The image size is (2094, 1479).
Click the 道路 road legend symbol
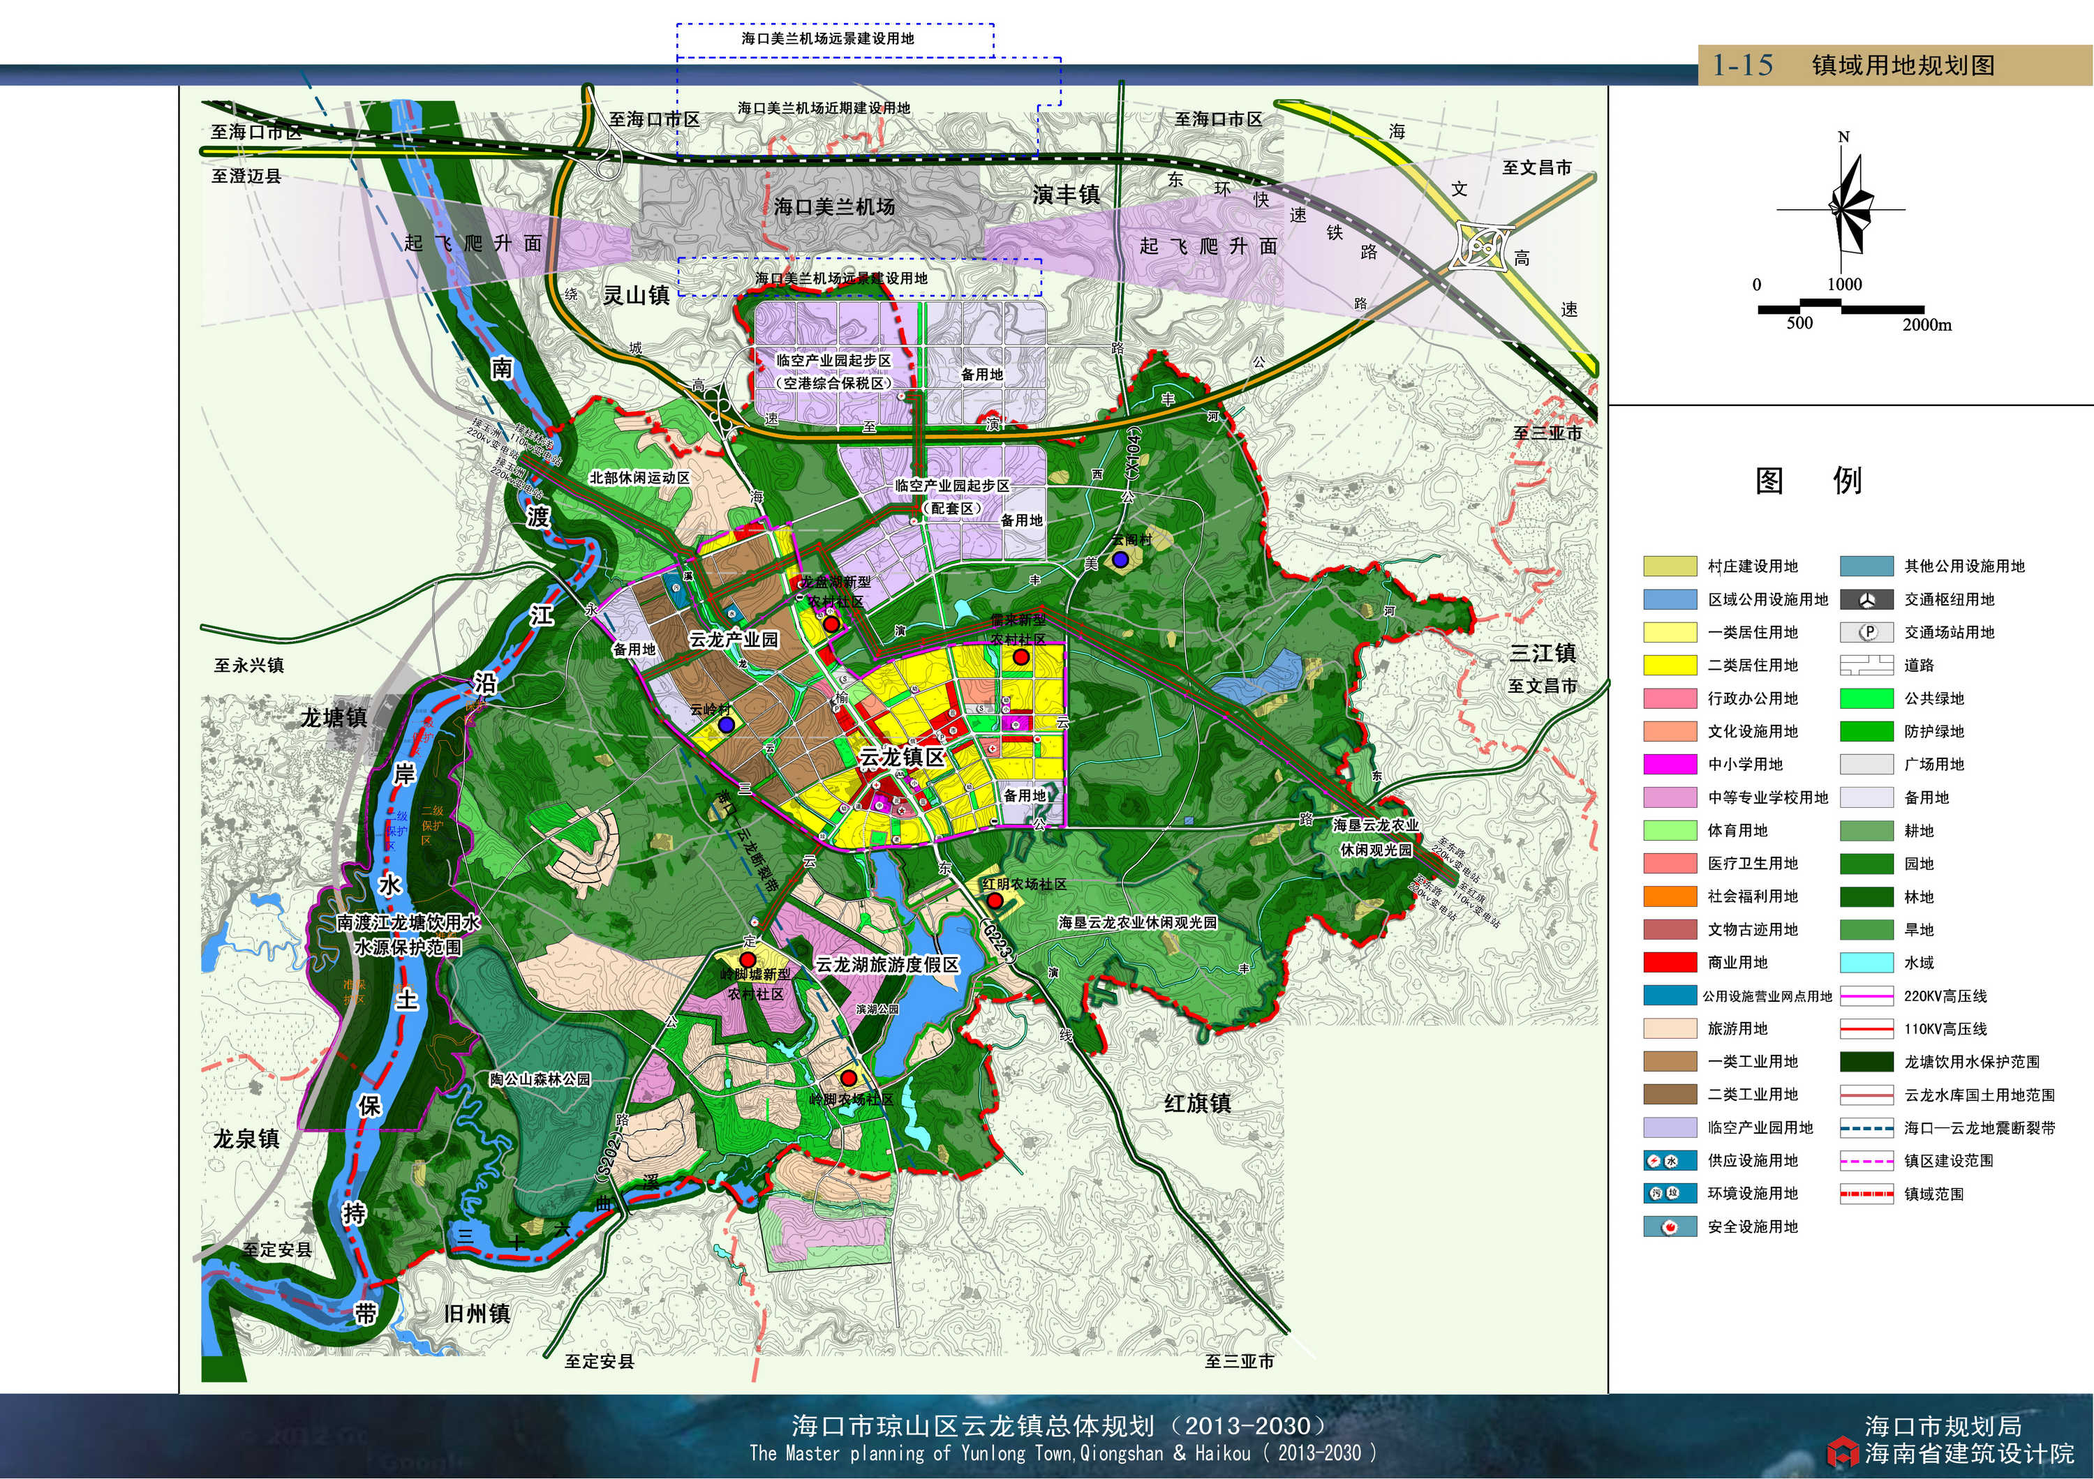coord(1866,666)
